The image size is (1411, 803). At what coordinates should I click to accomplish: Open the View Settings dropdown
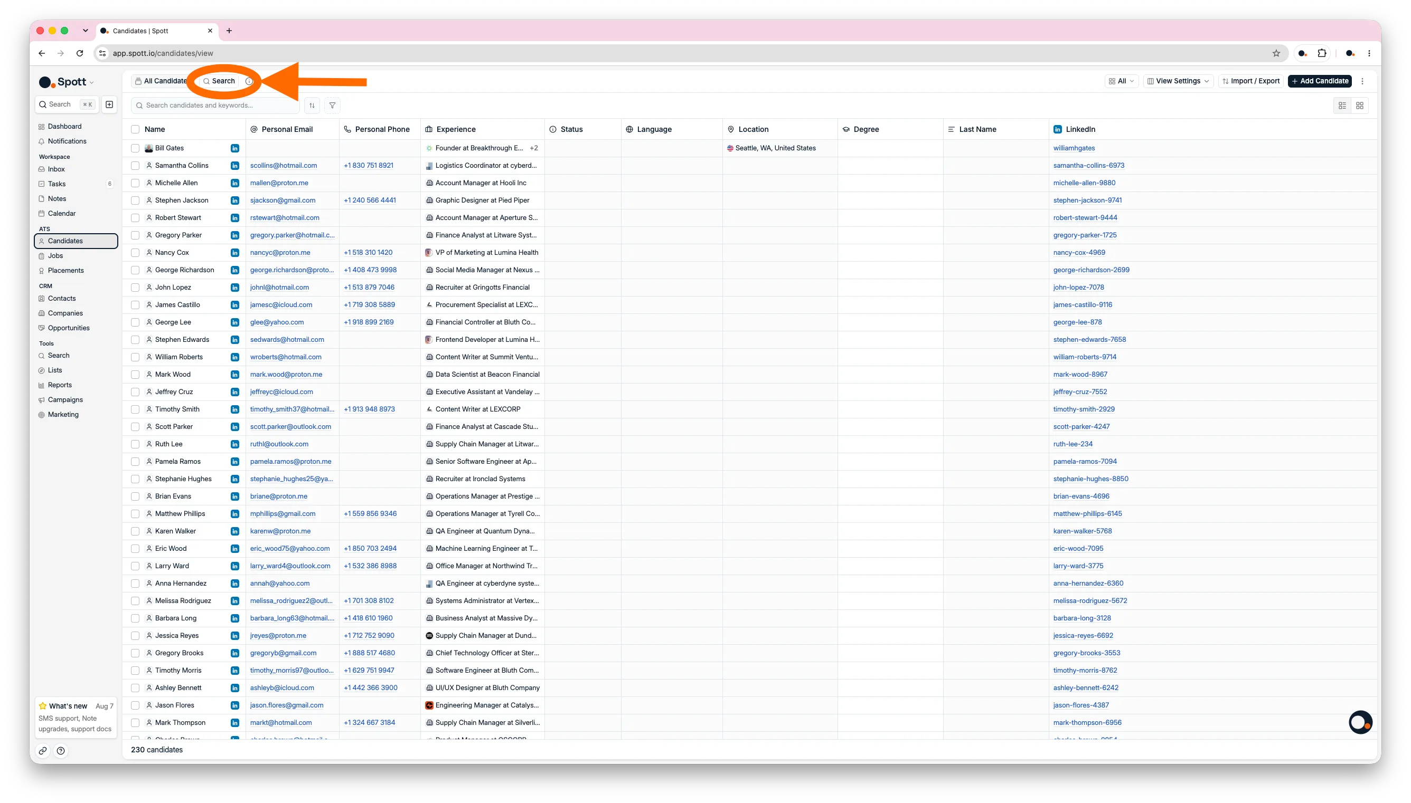click(x=1178, y=81)
